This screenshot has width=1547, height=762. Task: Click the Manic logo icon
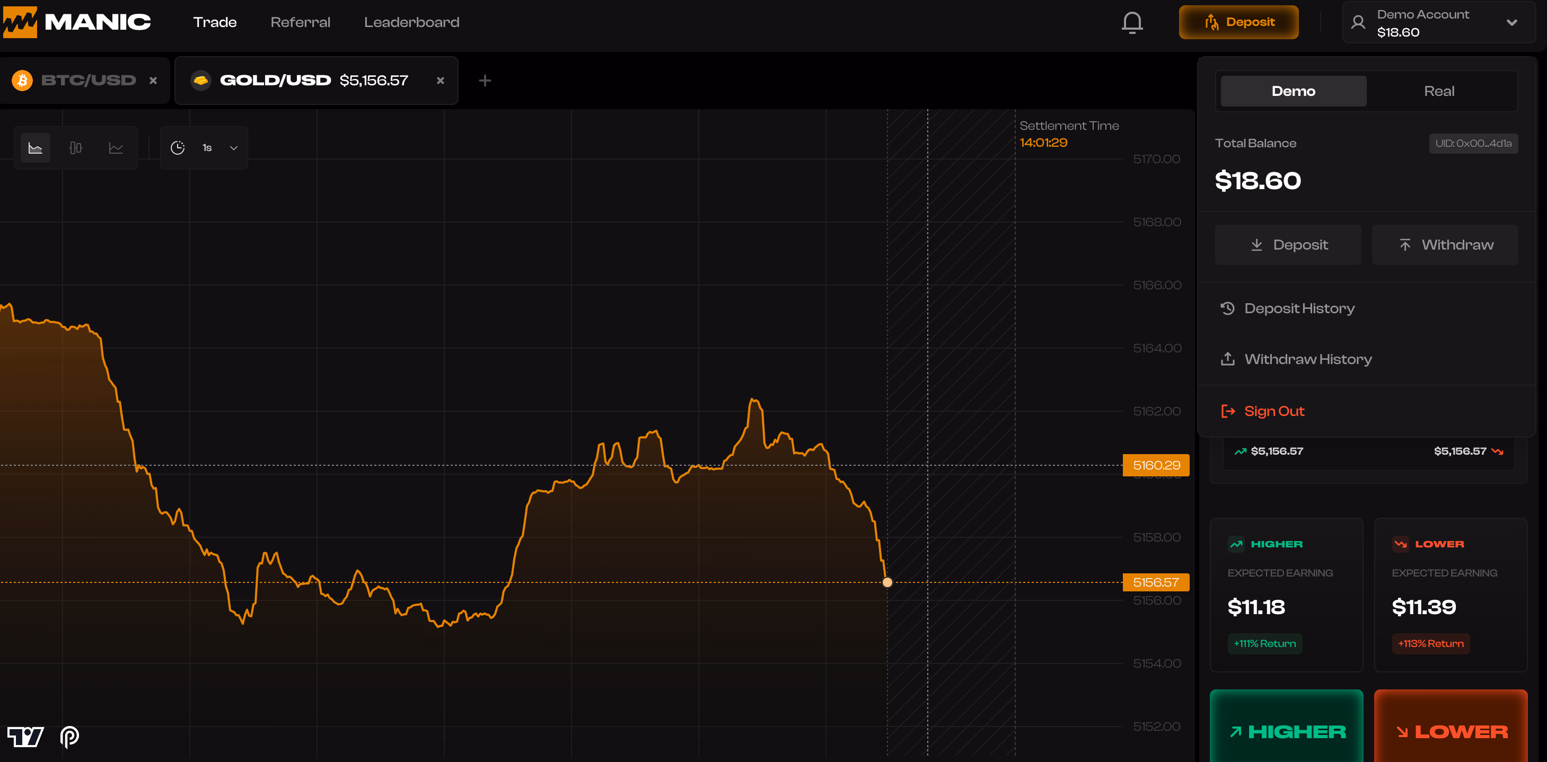pos(20,22)
